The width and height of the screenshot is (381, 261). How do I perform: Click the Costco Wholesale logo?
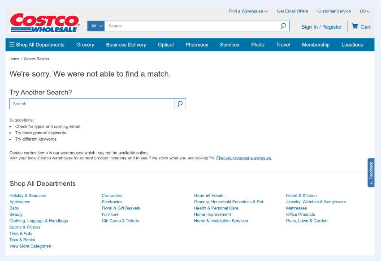[44, 23]
